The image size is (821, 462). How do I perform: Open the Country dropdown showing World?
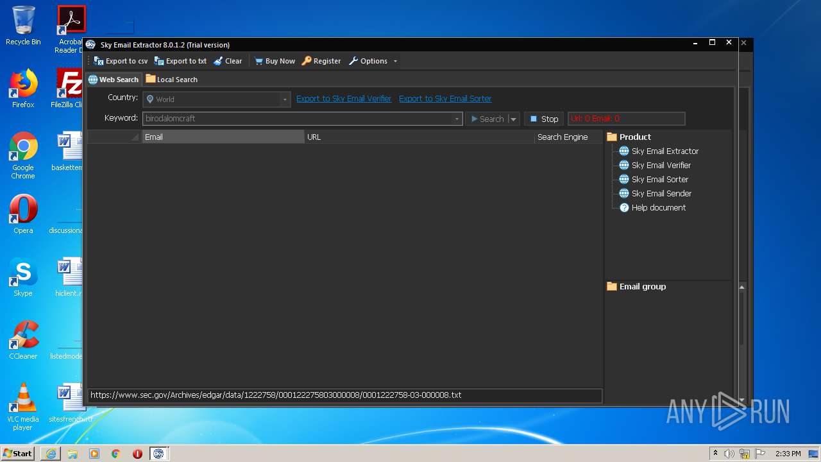(x=216, y=99)
